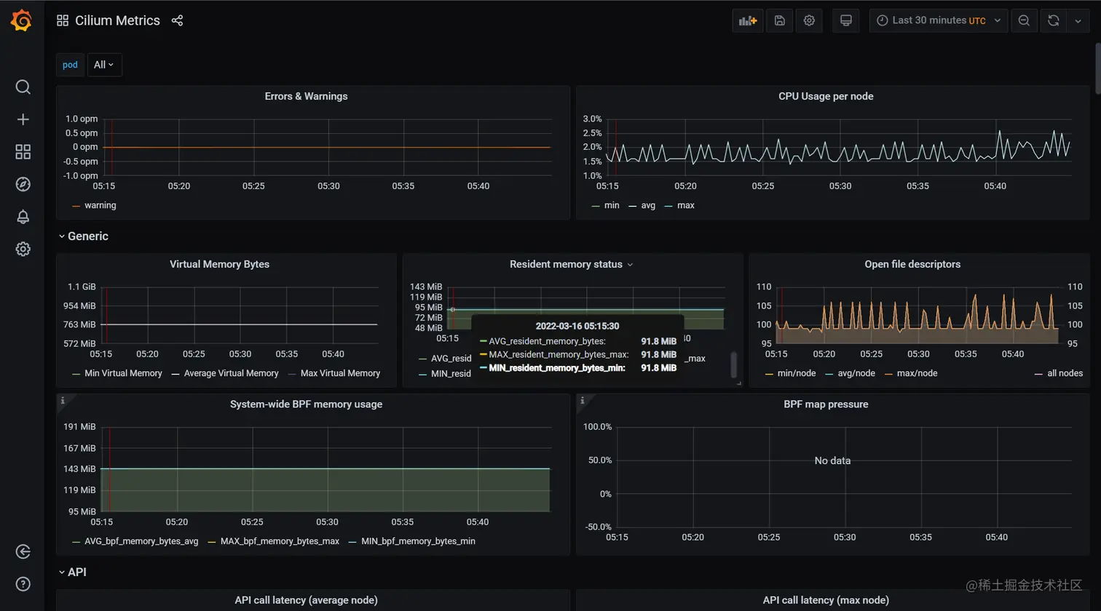Open dashboard settings gear in top bar
This screenshot has width=1101, height=611.
tap(809, 20)
